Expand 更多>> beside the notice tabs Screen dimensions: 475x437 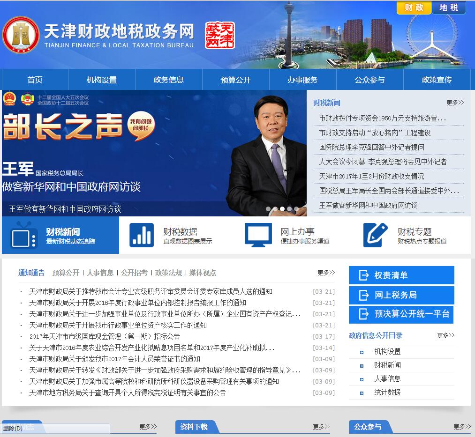(326, 273)
